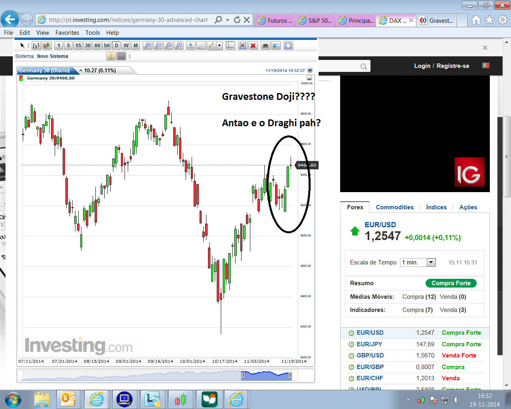The height and width of the screenshot is (409, 511).
Task: Click the right handle of chart range slider
Action: click(x=290, y=375)
